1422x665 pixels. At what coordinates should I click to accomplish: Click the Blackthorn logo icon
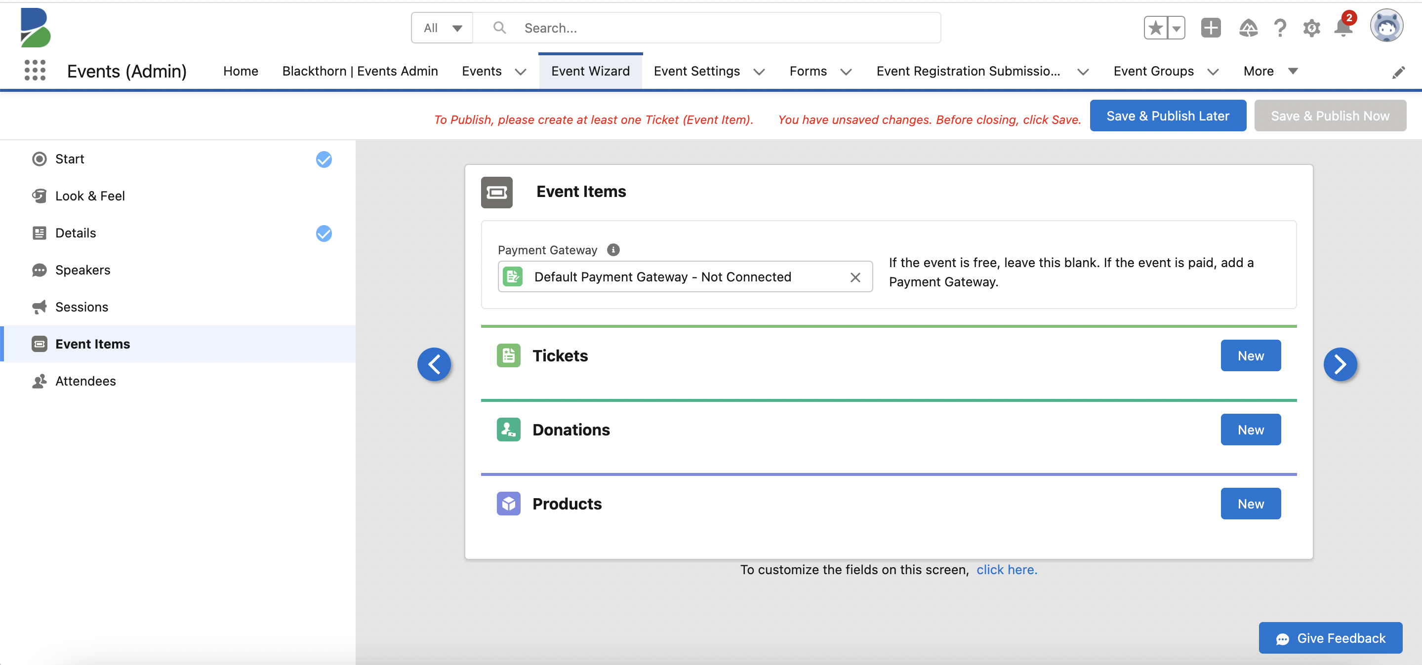(x=36, y=28)
